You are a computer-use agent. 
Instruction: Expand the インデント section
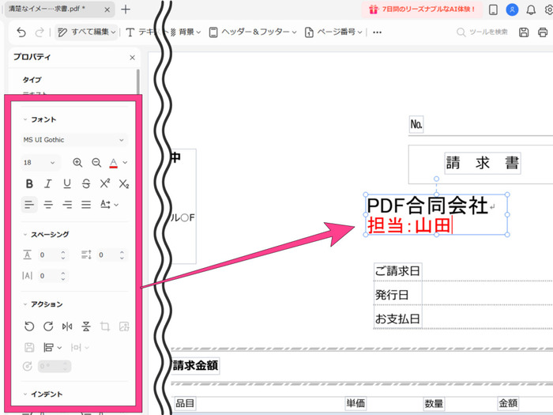(25, 394)
